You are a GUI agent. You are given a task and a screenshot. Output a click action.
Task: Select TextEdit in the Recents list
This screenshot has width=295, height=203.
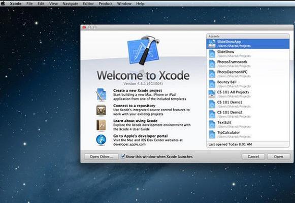click(248, 124)
